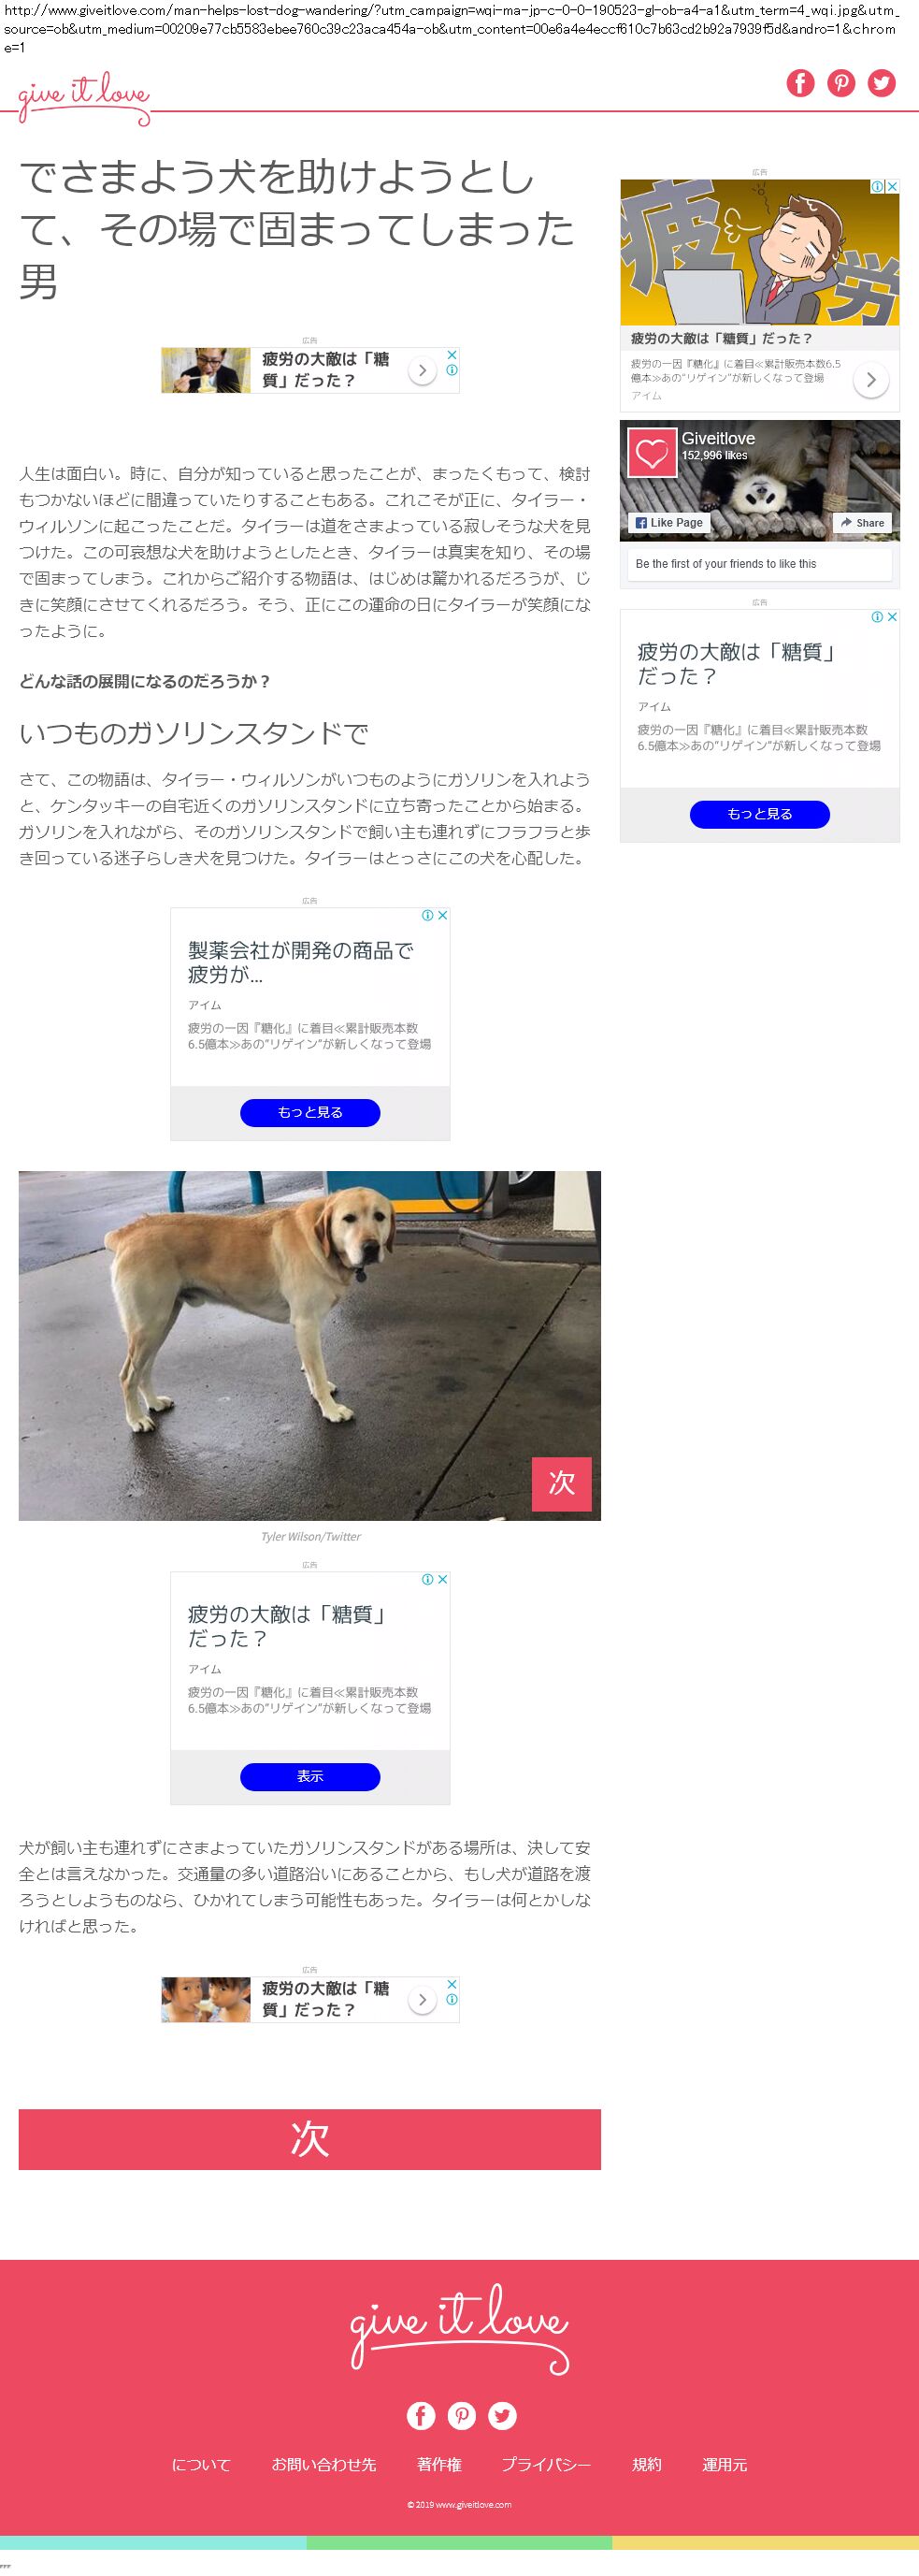The width and height of the screenshot is (919, 2576).
Task: Click the blue 表示 ad button
Action: point(310,1776)
